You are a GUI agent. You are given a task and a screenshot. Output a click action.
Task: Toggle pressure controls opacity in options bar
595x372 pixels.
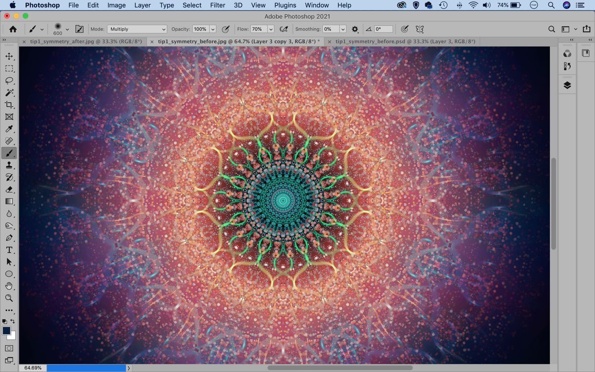[226, 29]
